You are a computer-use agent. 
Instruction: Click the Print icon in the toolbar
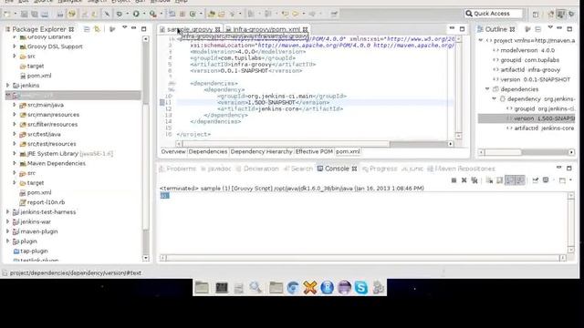[x=45, y=15]
